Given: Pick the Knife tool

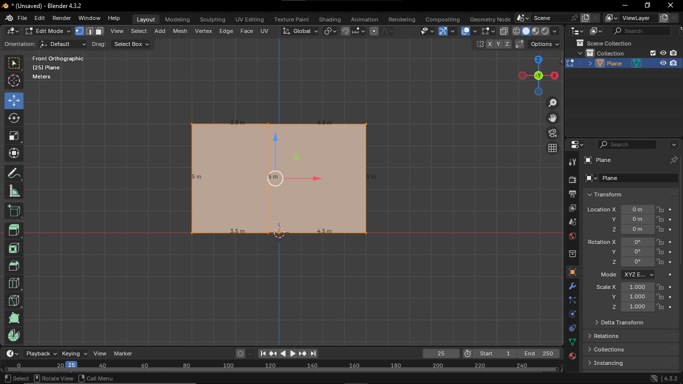Looking at the screenshot, I should (14, 300).
